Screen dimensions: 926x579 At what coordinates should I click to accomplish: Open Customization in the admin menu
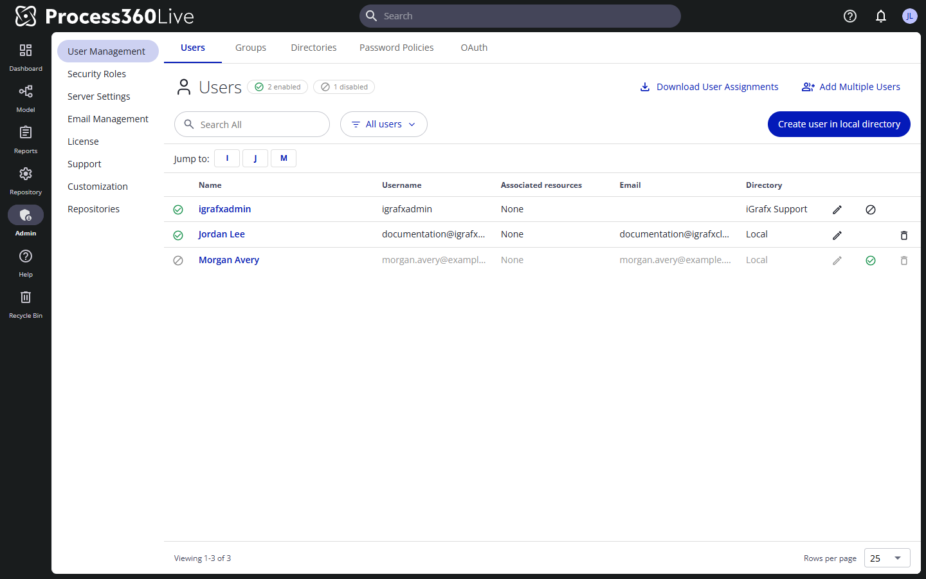coord(108,187)
